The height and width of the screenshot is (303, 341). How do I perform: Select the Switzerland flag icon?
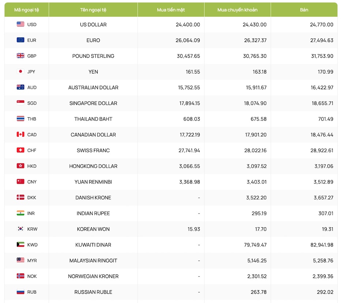pos(20,150)
